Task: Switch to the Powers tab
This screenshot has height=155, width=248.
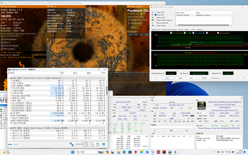Action: pos(181,30)
